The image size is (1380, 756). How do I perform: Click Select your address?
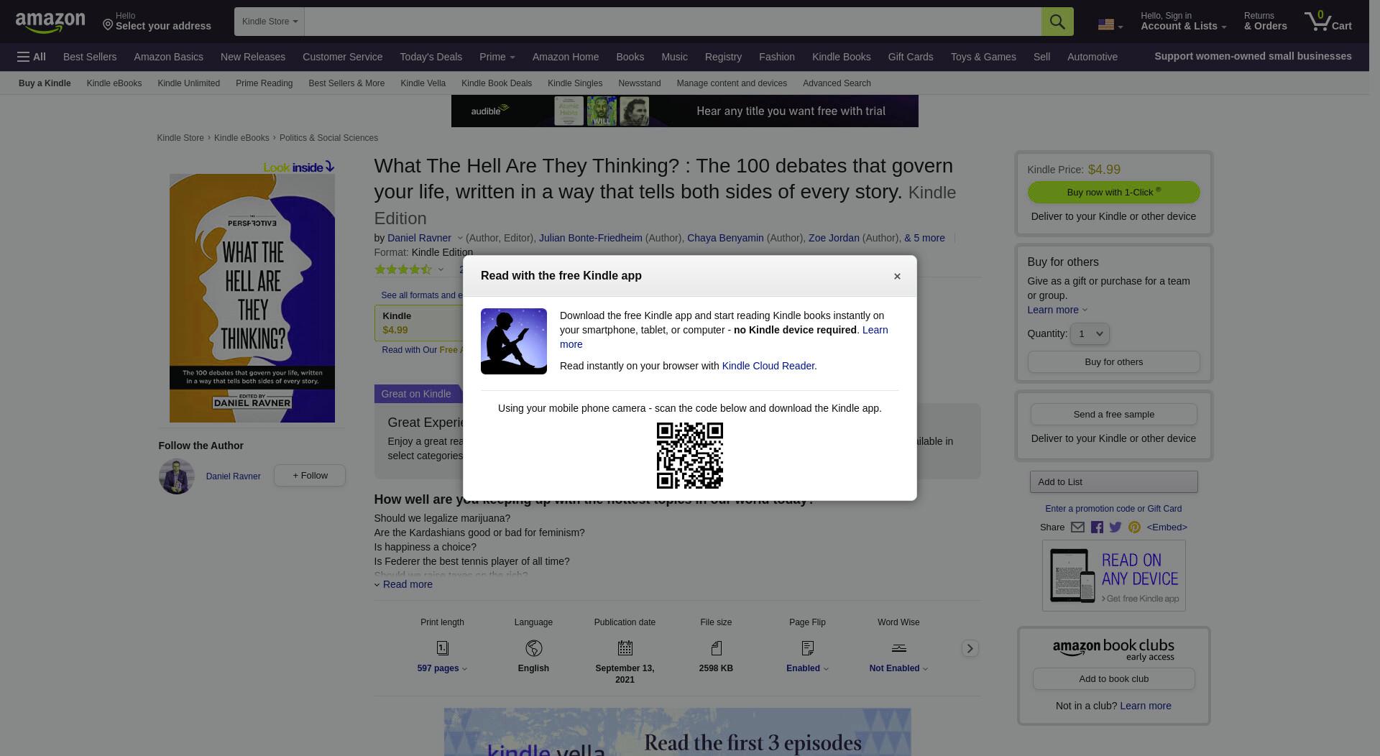[x=157, y=22]
